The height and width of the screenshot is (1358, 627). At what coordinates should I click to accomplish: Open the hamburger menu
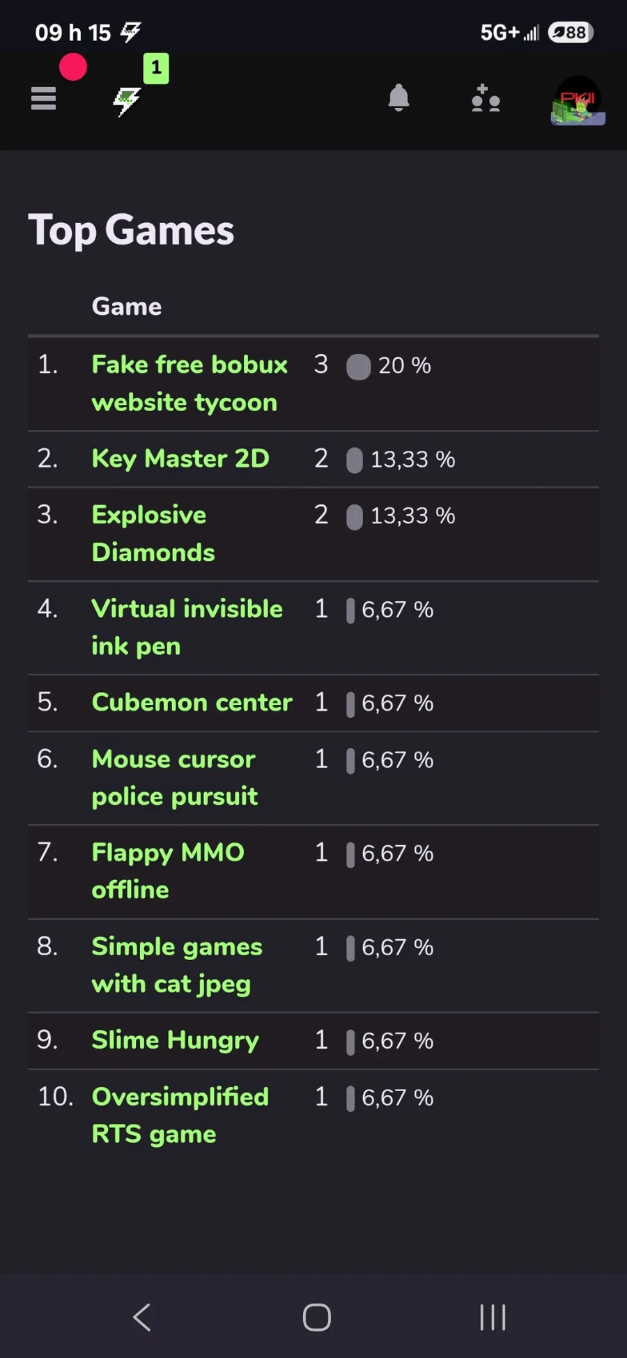point(43,99)
